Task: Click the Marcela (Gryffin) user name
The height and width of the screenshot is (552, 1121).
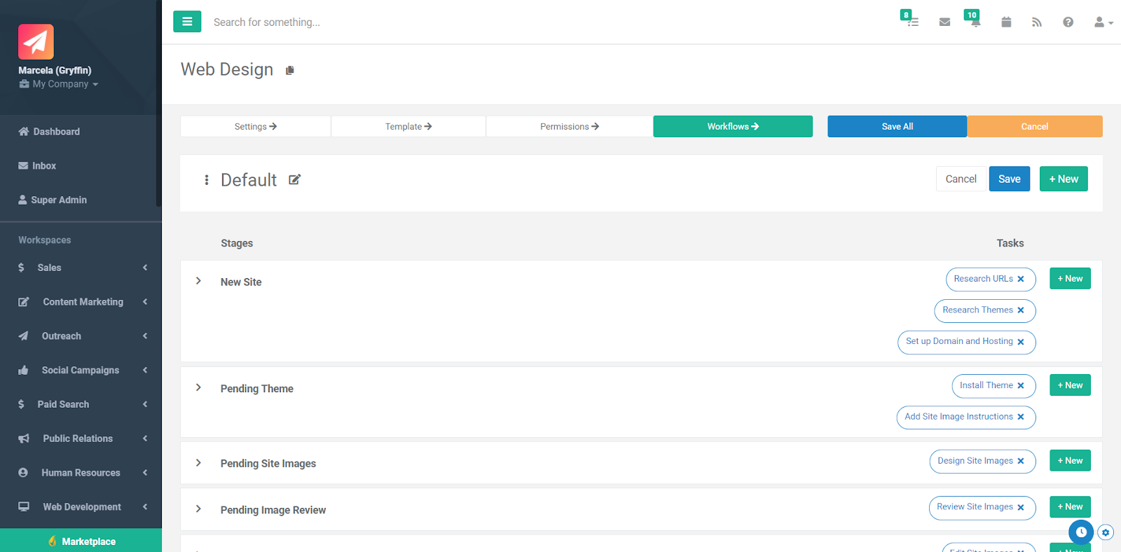Action: pyautogui.click(x=55, y=70)
